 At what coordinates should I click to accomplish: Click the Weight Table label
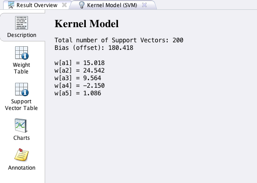pos(21,68)
